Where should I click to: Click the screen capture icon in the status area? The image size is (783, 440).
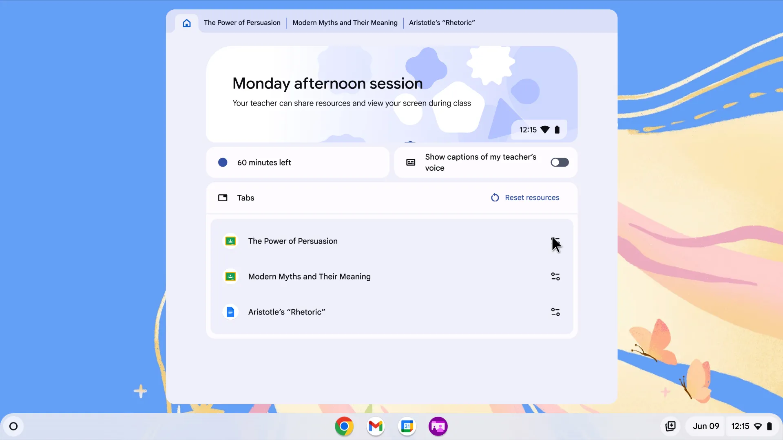click(x=671, y=426)
